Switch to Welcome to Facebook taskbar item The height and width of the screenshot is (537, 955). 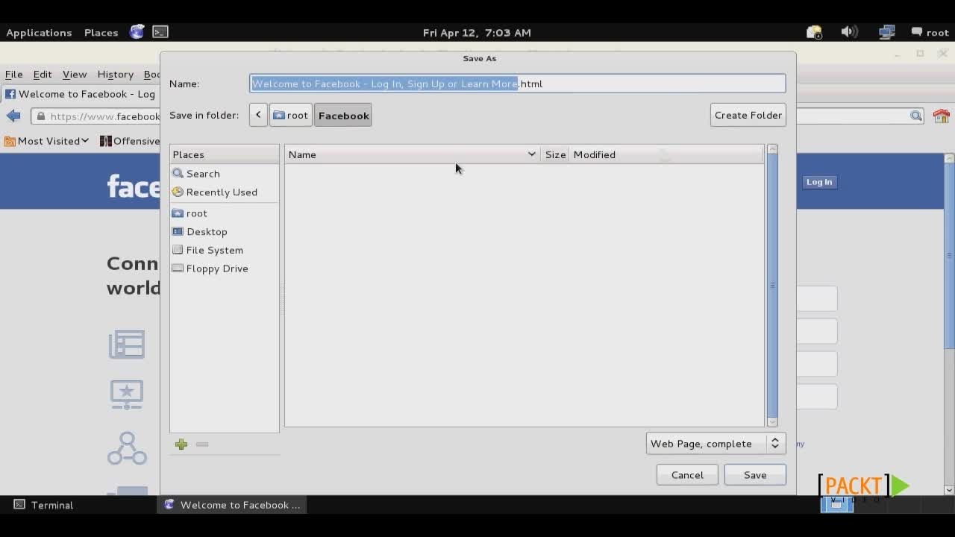pyautogui.click(x=233, y=505)
